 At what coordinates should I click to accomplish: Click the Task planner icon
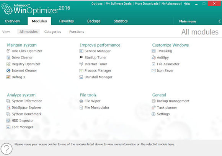[153, 107]
